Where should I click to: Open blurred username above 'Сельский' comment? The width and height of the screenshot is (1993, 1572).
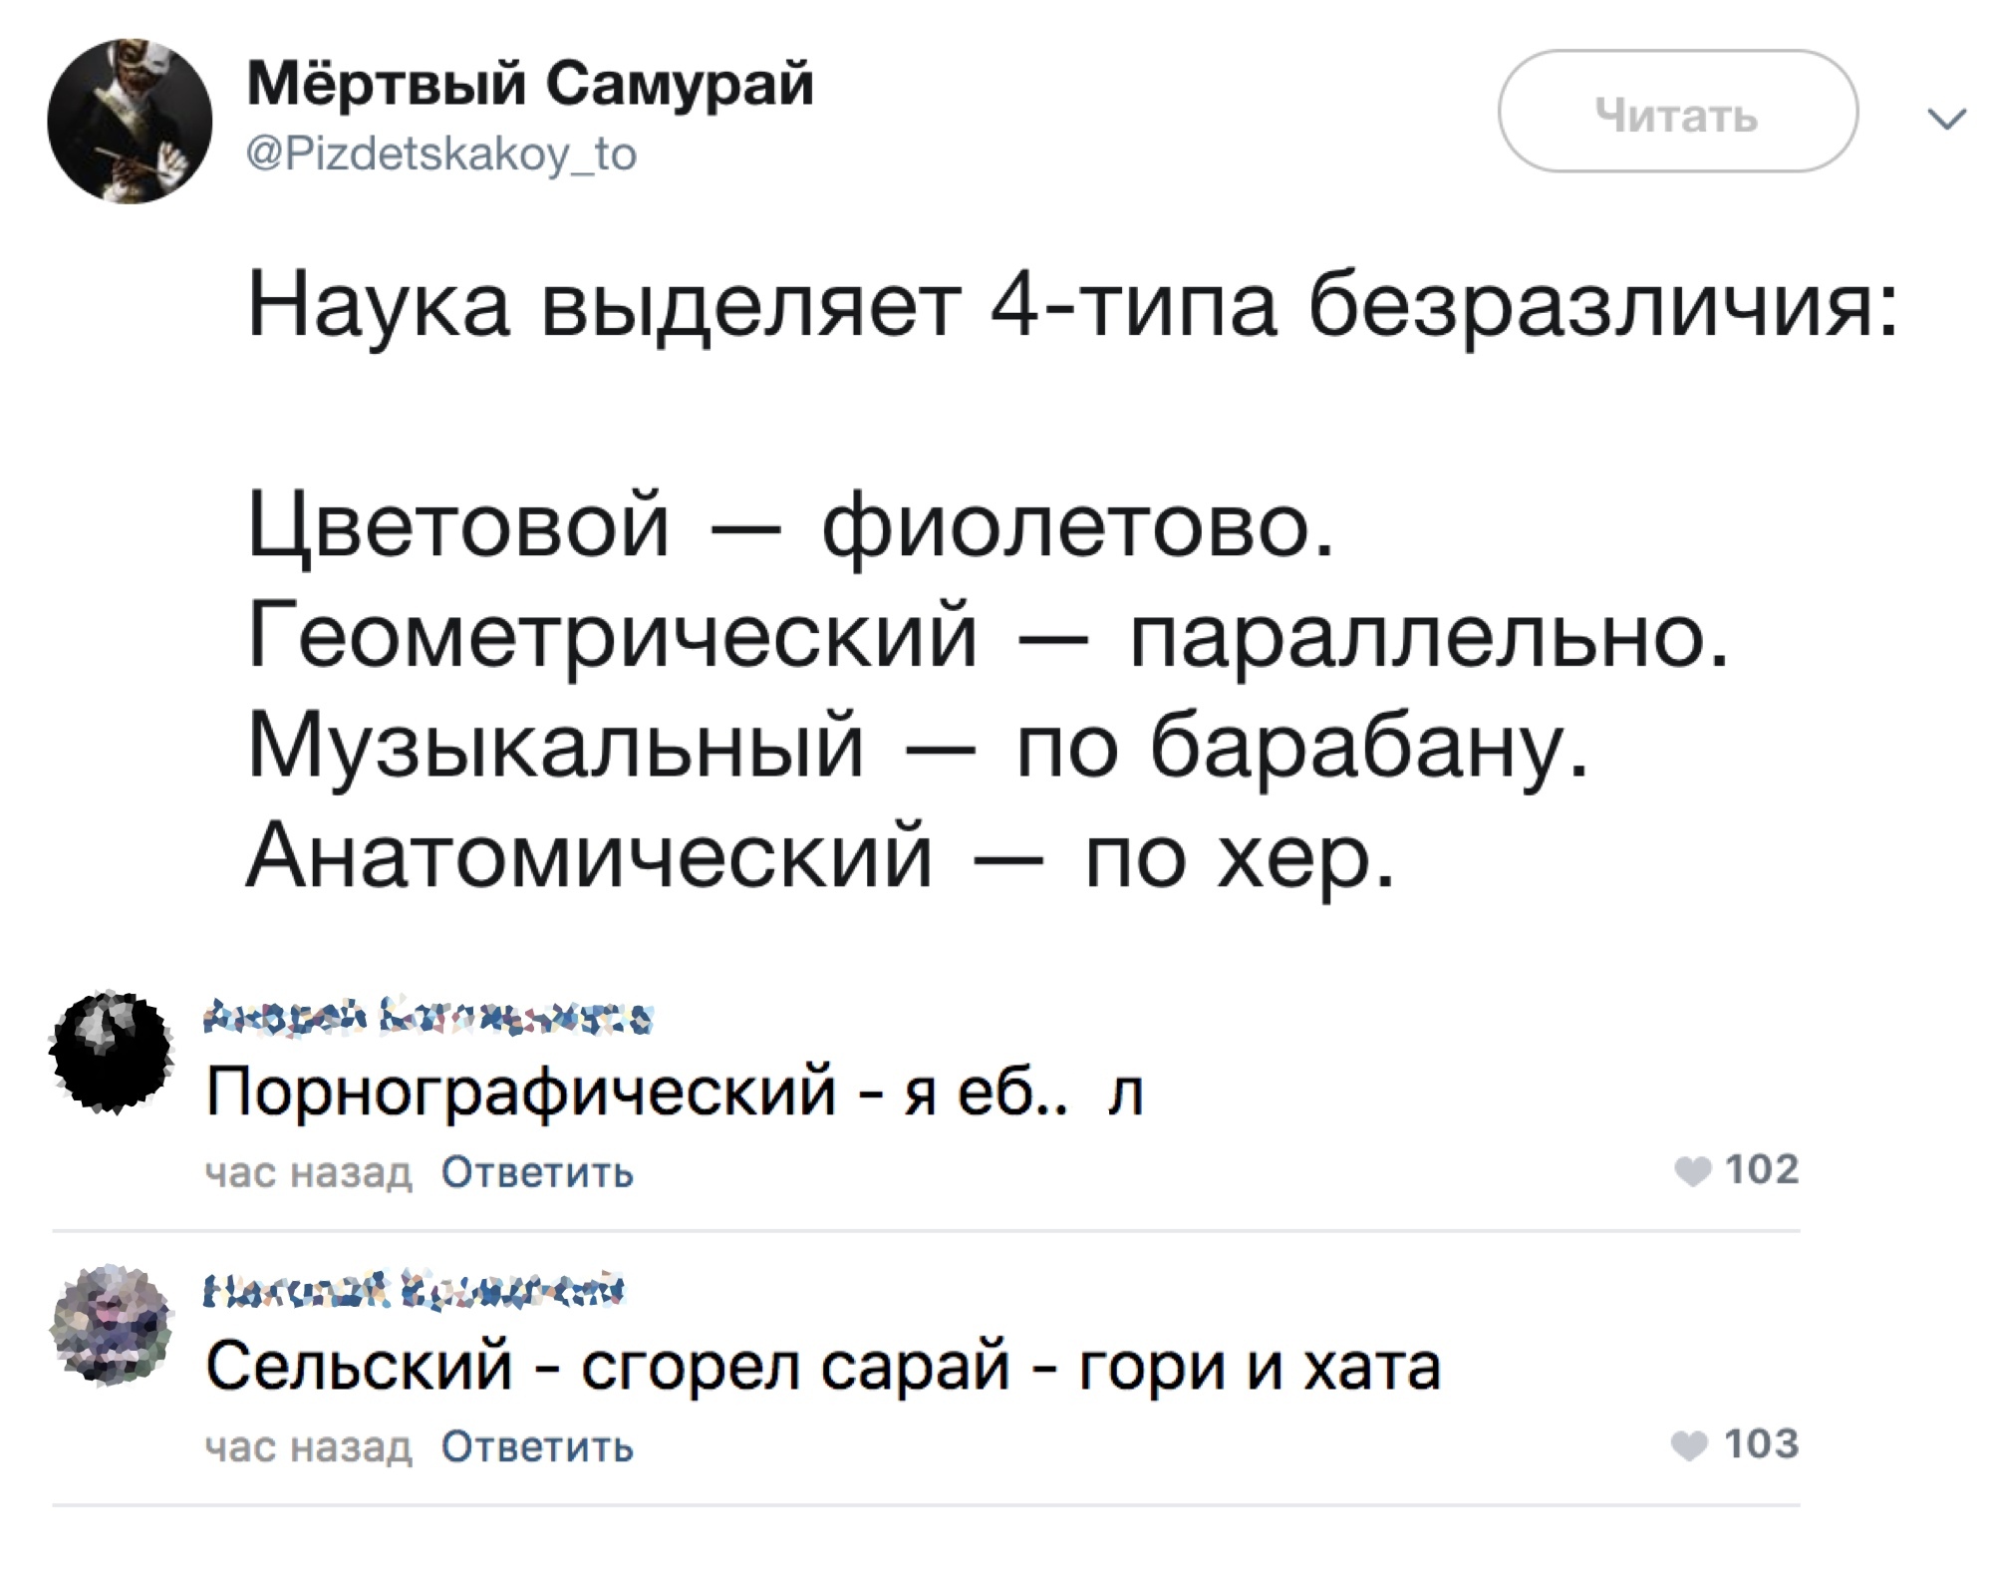(x=414, y=1291)
